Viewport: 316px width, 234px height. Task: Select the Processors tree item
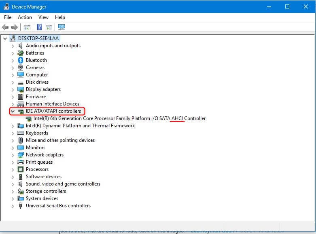[37, 169]
